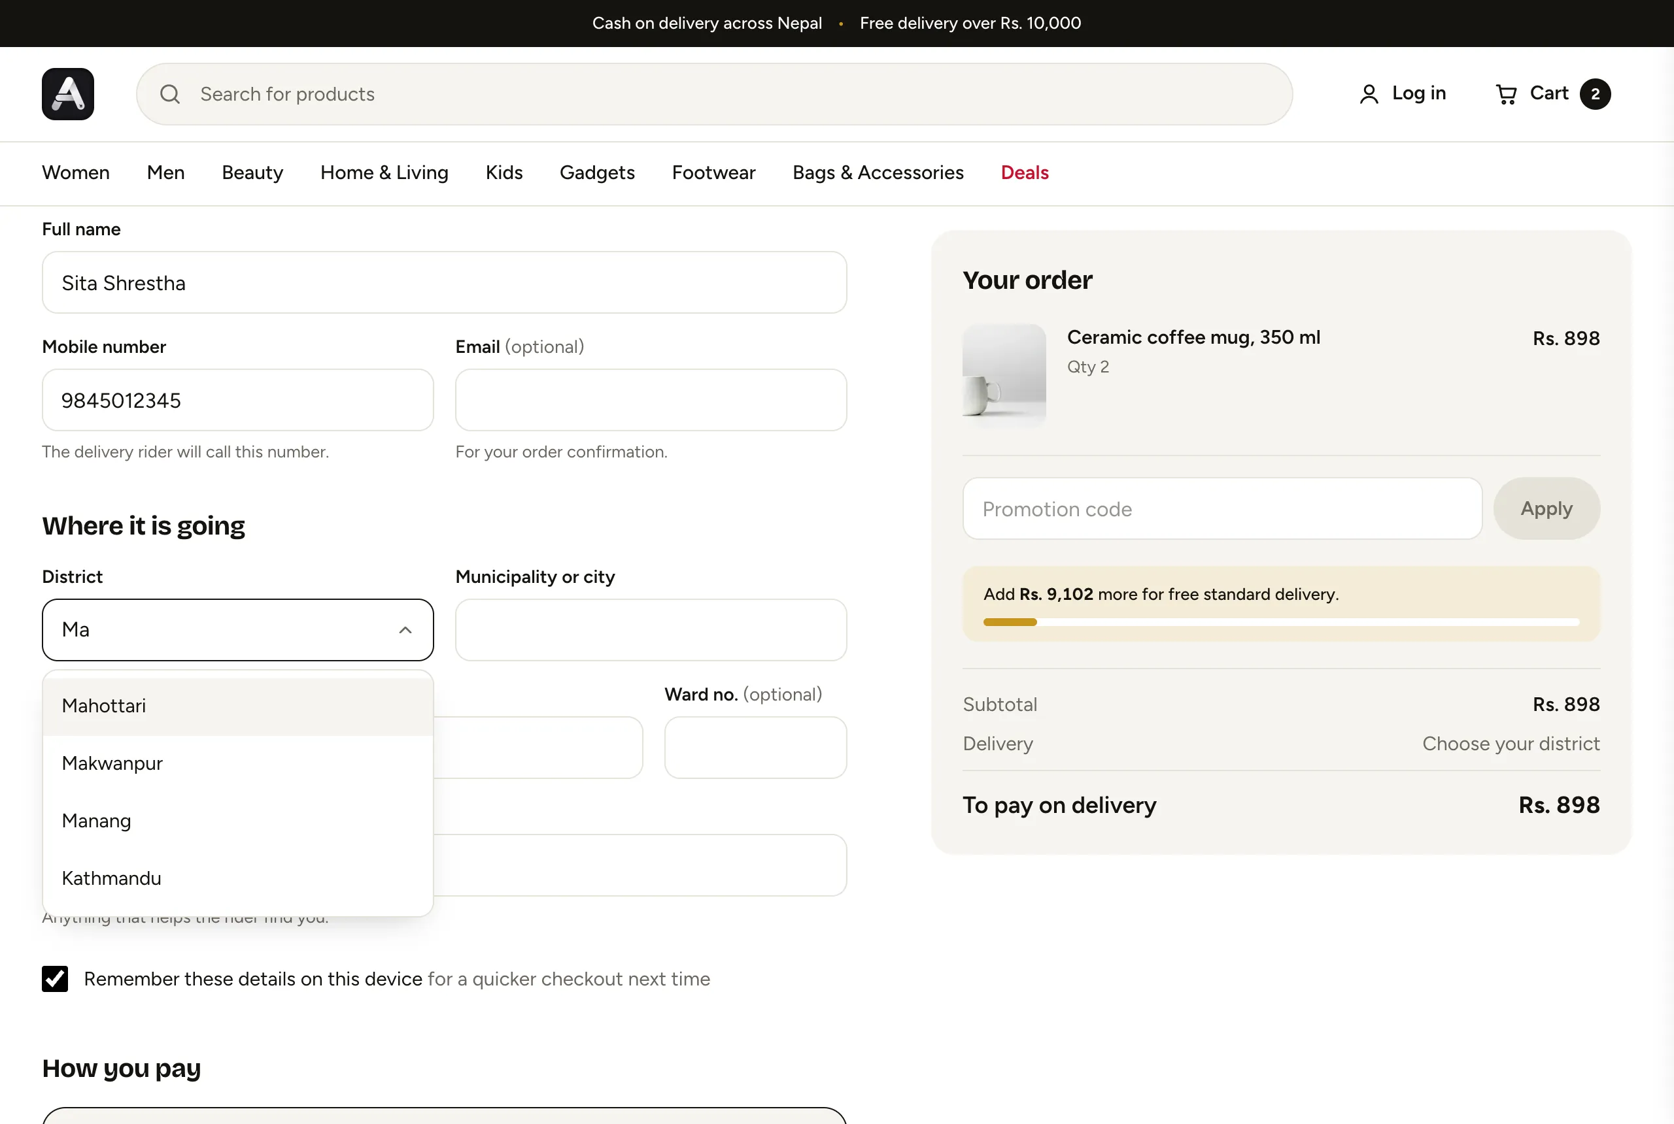Click 'Choose your district' delivery text
Viewport: 1674px width, 1124px height.
(1511, 744)
